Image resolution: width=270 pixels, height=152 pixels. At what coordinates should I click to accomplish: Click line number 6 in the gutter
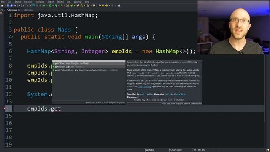coord(10,51)
